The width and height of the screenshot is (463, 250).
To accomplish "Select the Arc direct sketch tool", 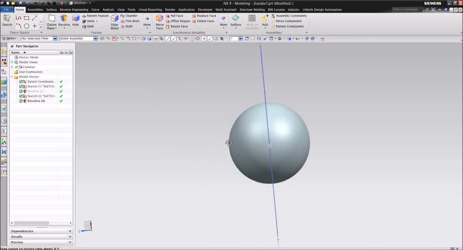I will coord(19,26).
